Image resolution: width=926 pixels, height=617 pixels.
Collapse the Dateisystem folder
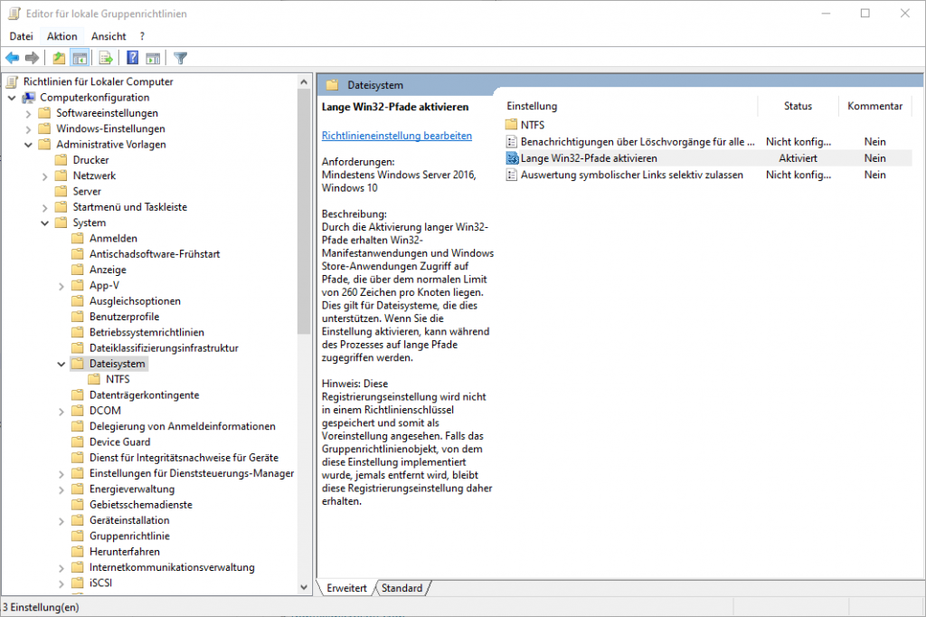tap(61, 364)
